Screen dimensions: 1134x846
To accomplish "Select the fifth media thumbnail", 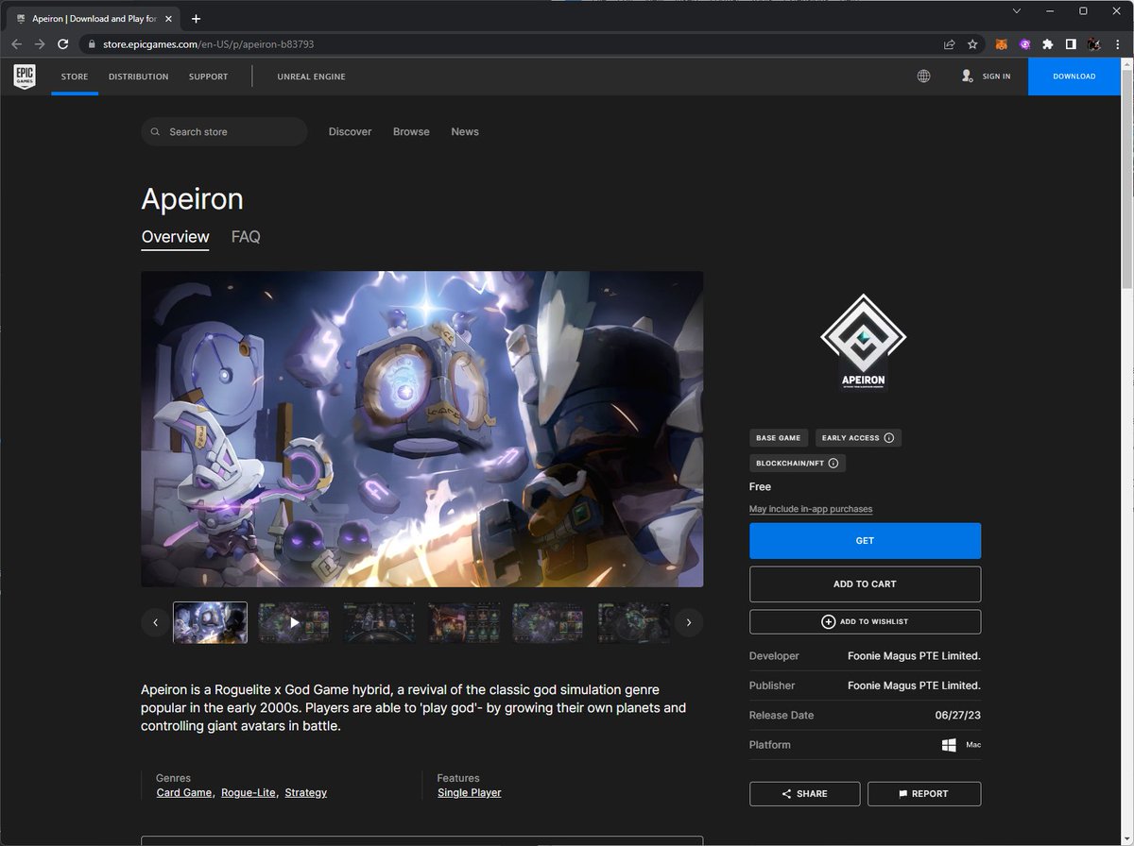I will (x=549, y=622).
